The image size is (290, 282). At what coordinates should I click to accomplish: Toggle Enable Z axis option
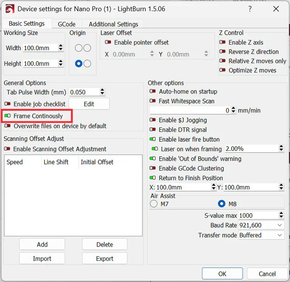(222, 42)
